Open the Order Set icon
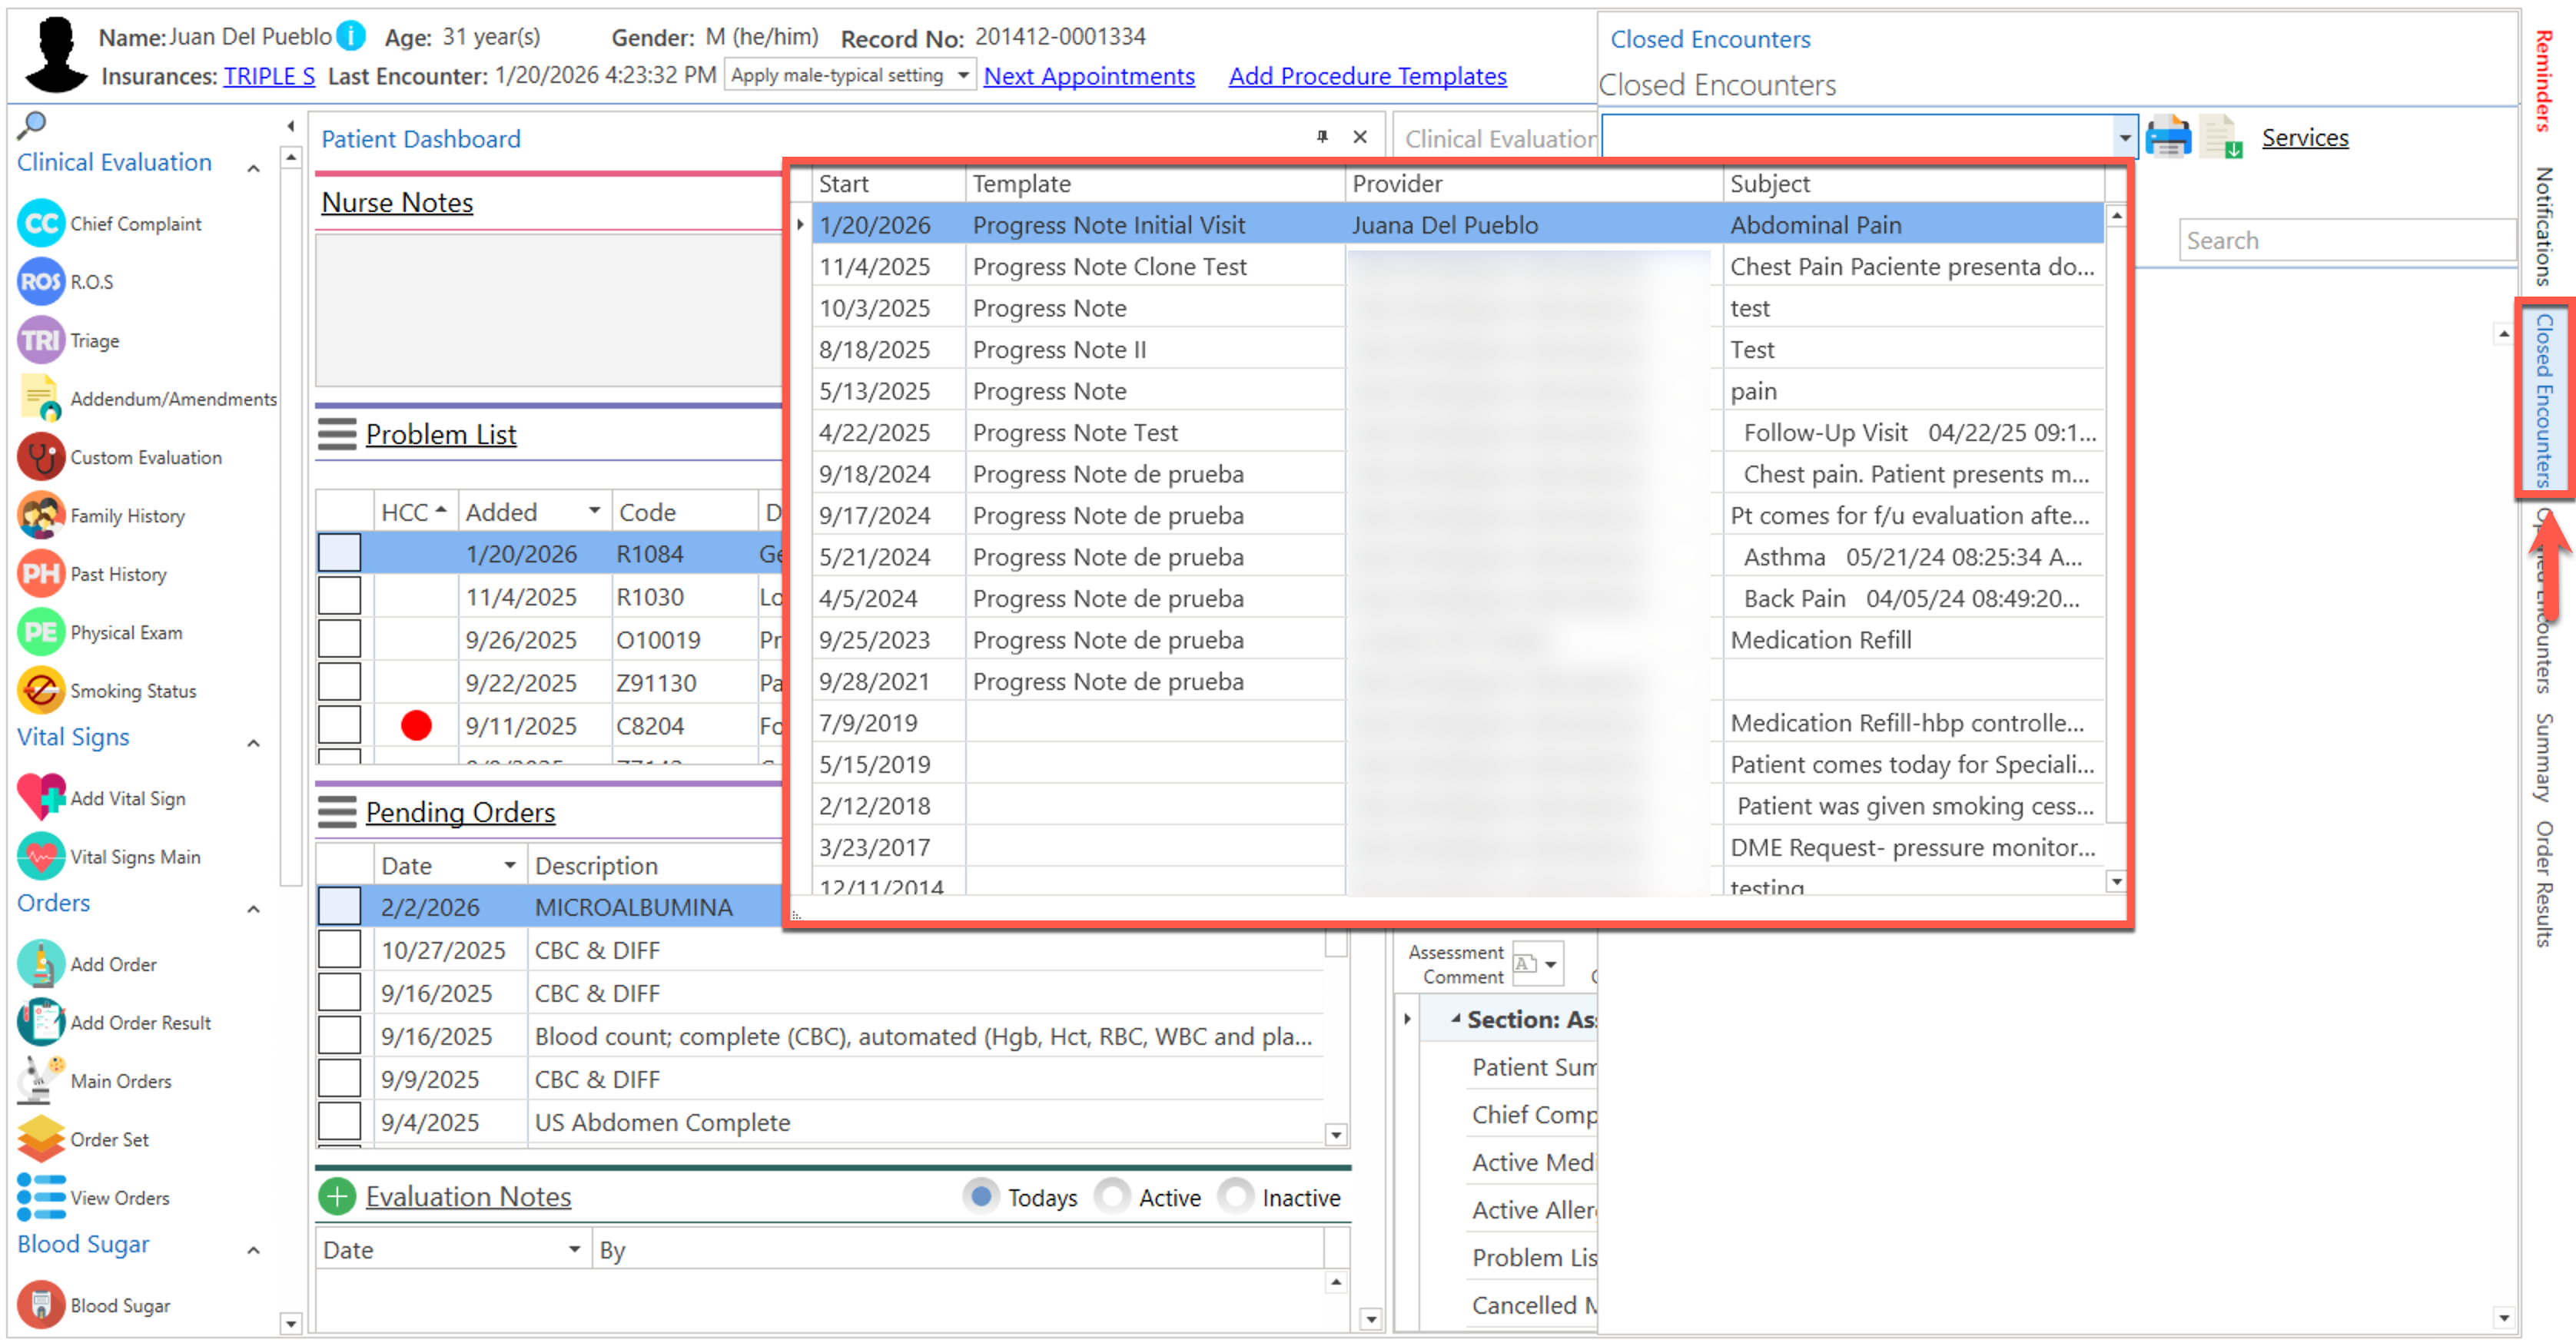Image resolution: width=2576 pixels, height=1343 pixels. click(41, 1138)
